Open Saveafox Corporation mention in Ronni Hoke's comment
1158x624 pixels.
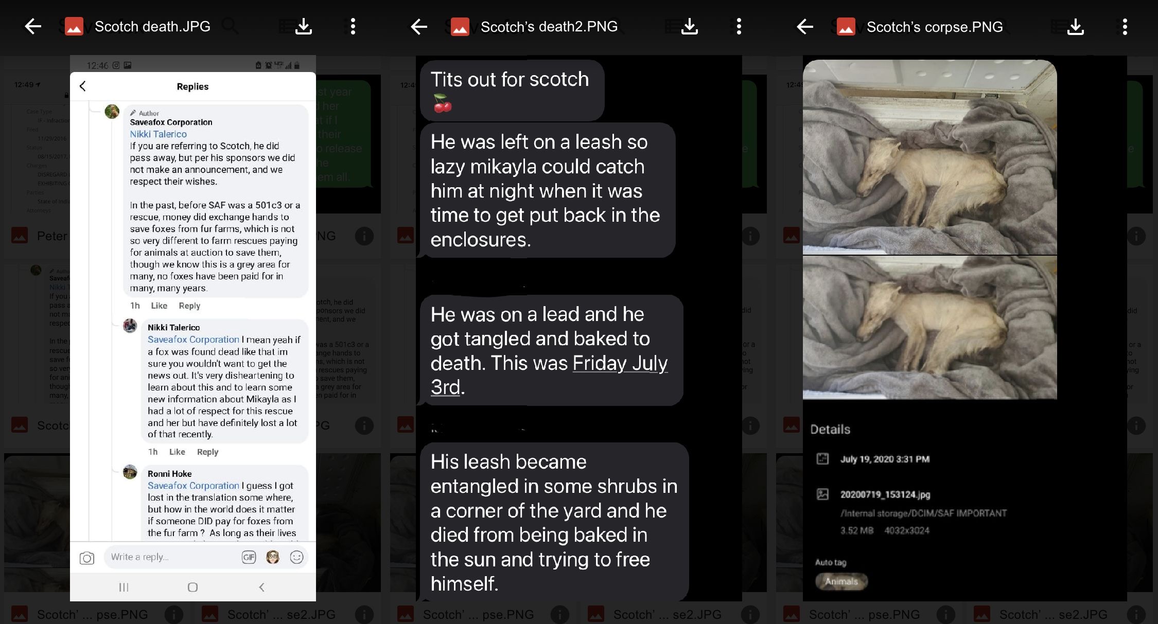point(194,486)
